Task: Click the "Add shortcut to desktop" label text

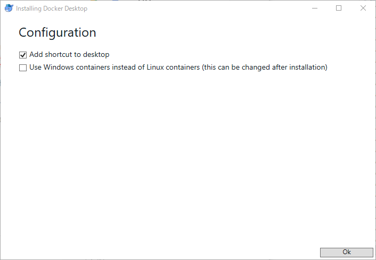Action: tap(69, 54)
